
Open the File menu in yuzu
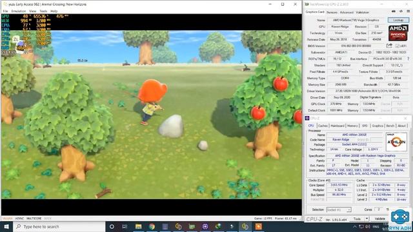5,12
